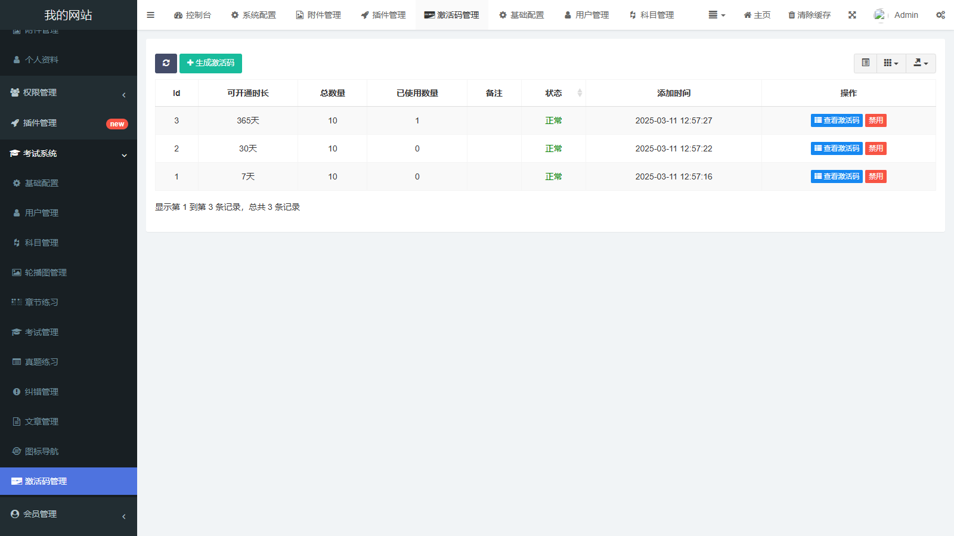The image size is (954, 536).
Task: Open 纠错管理 in sidebar
Action: coord(41,392)
